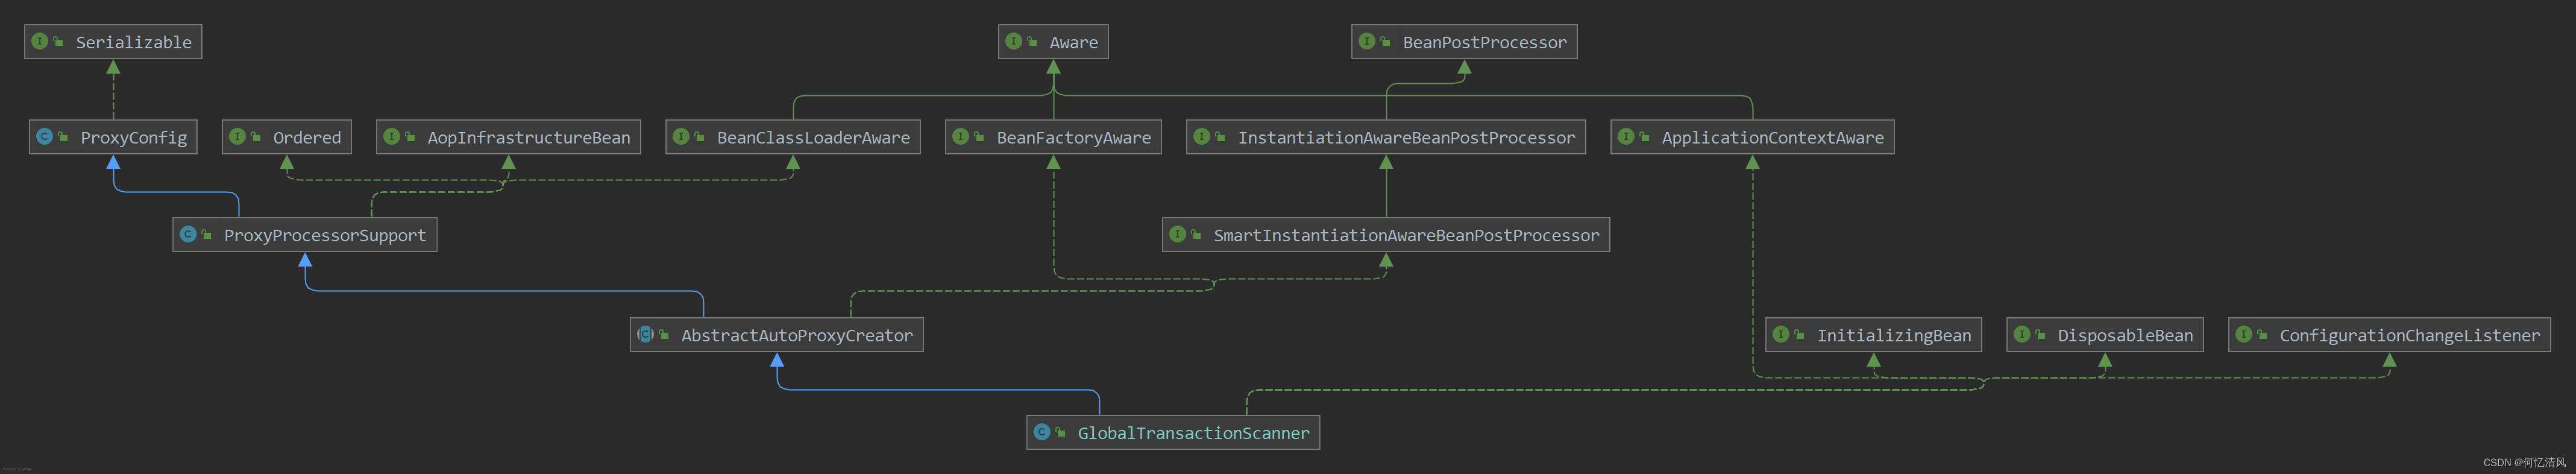This screenshot has width=2576, height=474.
Task: Select the ConfigurationChangeListener node
Action: (x=2389, y=335)
